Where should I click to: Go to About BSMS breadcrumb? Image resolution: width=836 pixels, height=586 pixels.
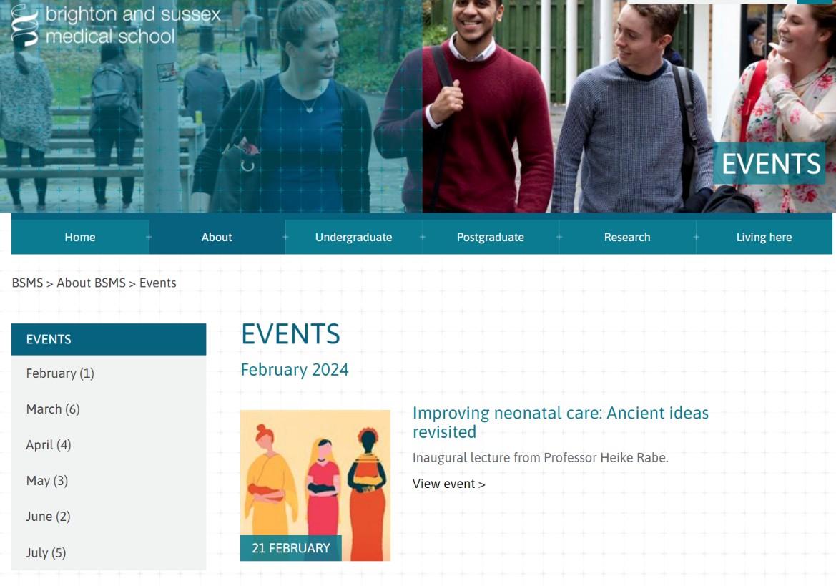(91, 283)
